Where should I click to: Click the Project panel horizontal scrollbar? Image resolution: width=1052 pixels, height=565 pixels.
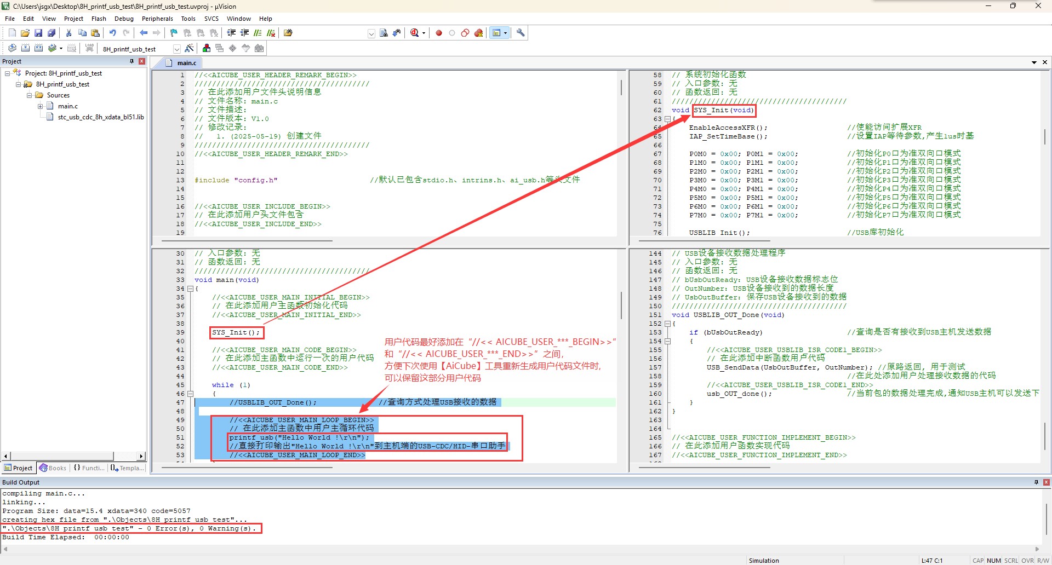coord(61,456)
